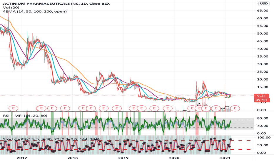The width and height of the screenshot is (274, 161).
Task: Click the red 9.21 current price tag
Action: tap(261, 95)
